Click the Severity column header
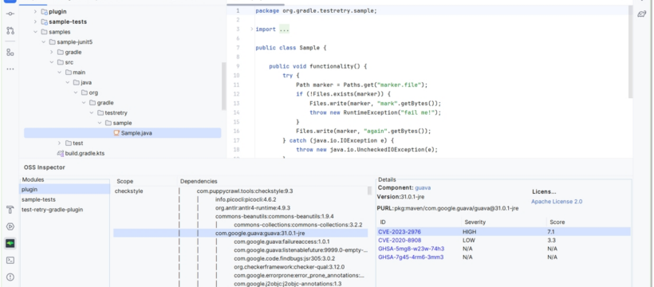 (x=475, y=222)
